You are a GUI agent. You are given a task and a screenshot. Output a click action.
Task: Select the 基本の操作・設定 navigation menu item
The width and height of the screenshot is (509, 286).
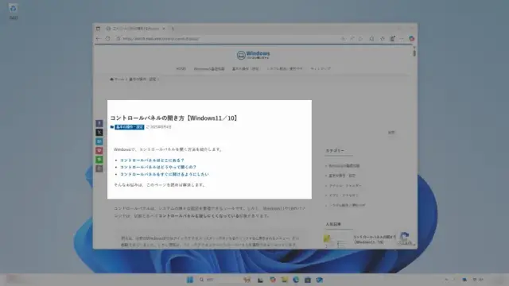click(246, 69)
